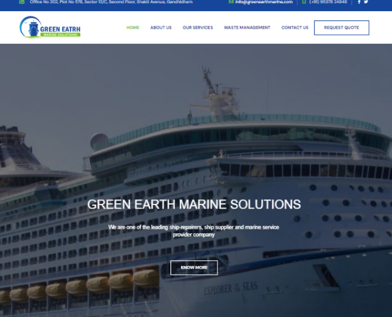The height and width of the screenshot is (317, 392).
Task: Click the leading ship-repairers subtitle text
Action: (x=194, y=231)
